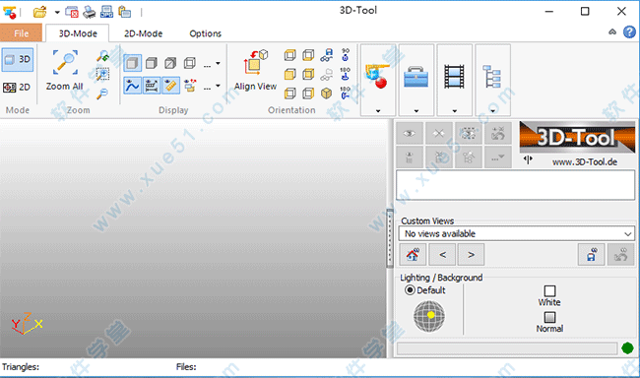Click the rotate 90 degrees icon
The width and height of the screenshot is (640, 378).
pyautogui.click(x=346, y=55)
